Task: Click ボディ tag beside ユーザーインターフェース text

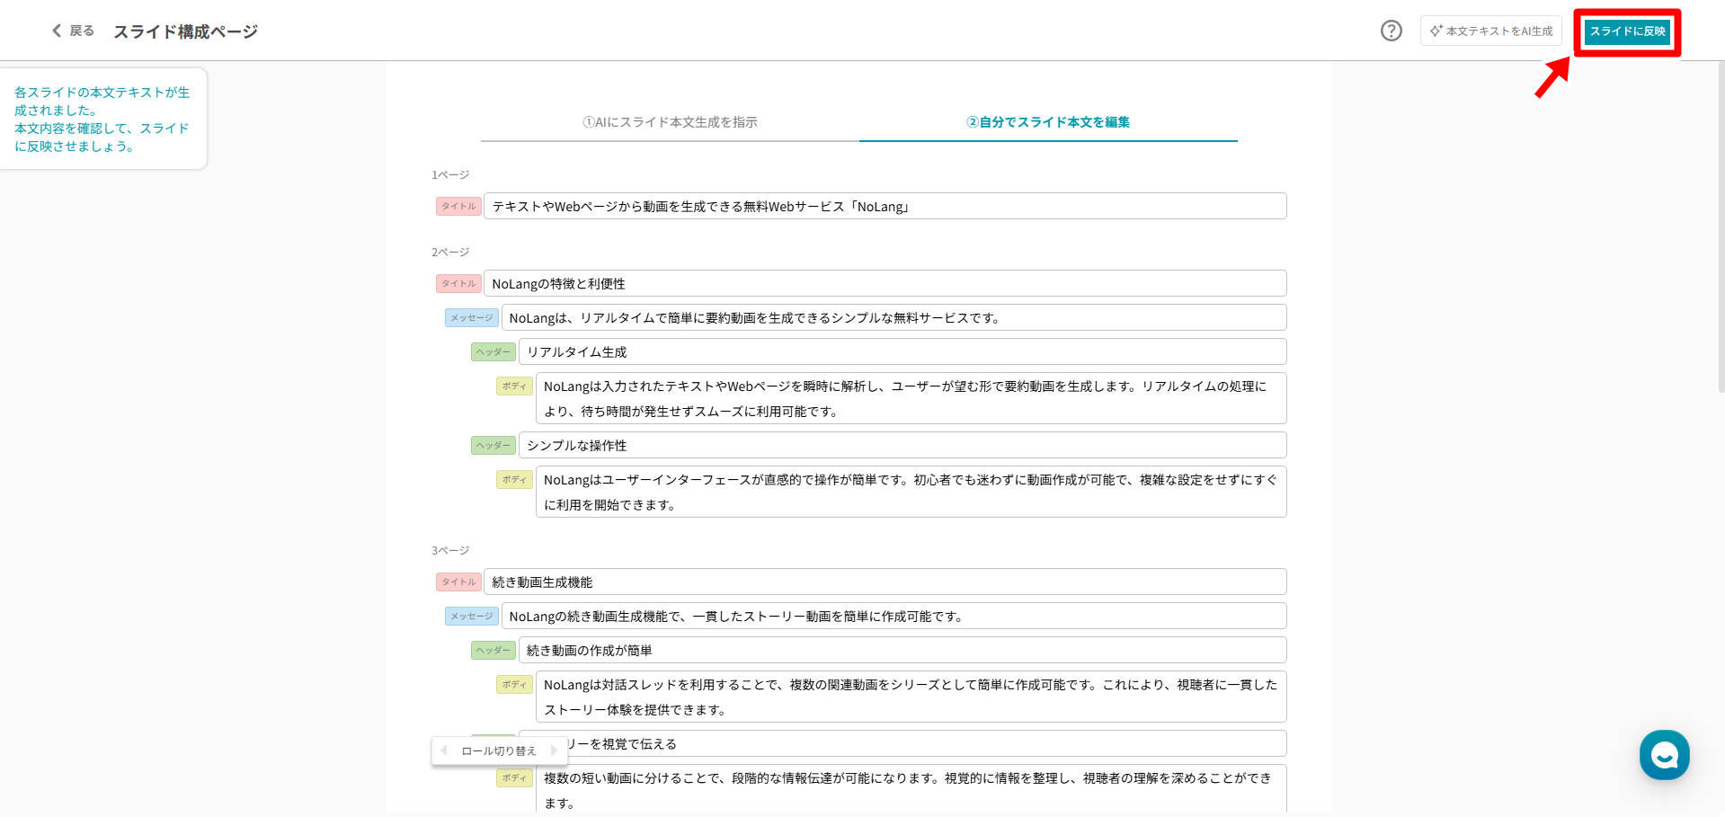Action: coord(514,479)
